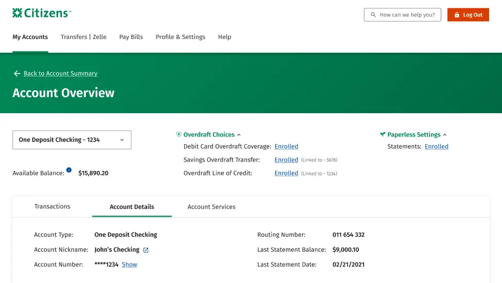Click the lock icon in Log Out
The height and width of the screenshot is (283, 502).
[457, 15]
